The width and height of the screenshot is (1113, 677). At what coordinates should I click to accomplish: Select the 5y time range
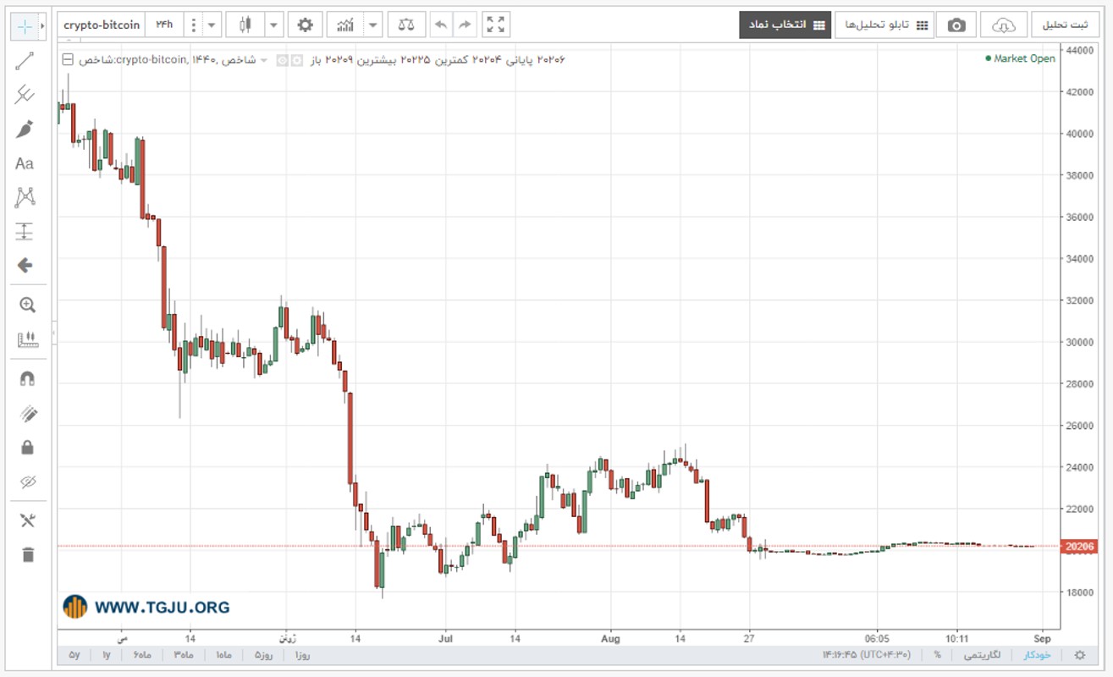[x=74, y=655]
